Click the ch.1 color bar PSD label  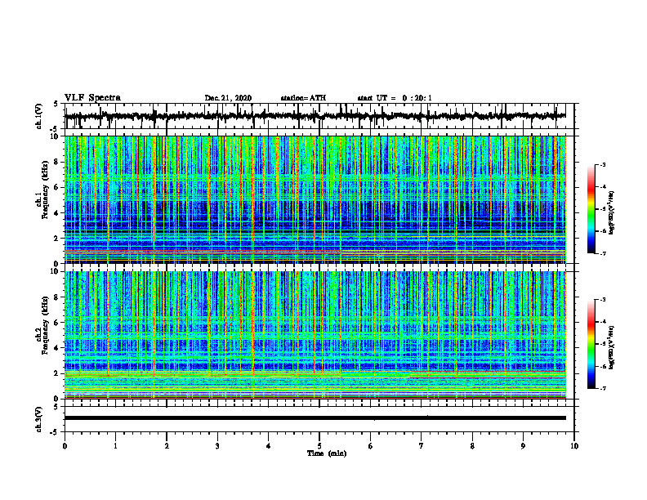pyautogui.click(x=612, y=212)
